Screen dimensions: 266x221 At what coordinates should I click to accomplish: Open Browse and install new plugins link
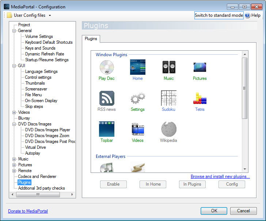point(220,177)
